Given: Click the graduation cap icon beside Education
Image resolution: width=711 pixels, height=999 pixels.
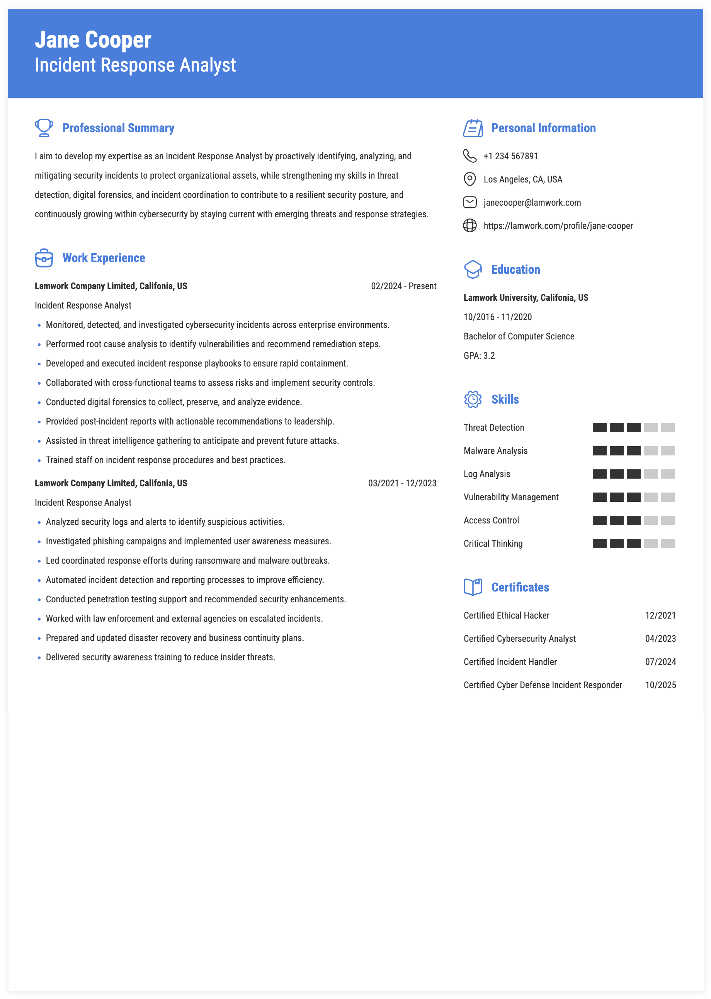Looking at the screenshot, I should tap(473, 269).
